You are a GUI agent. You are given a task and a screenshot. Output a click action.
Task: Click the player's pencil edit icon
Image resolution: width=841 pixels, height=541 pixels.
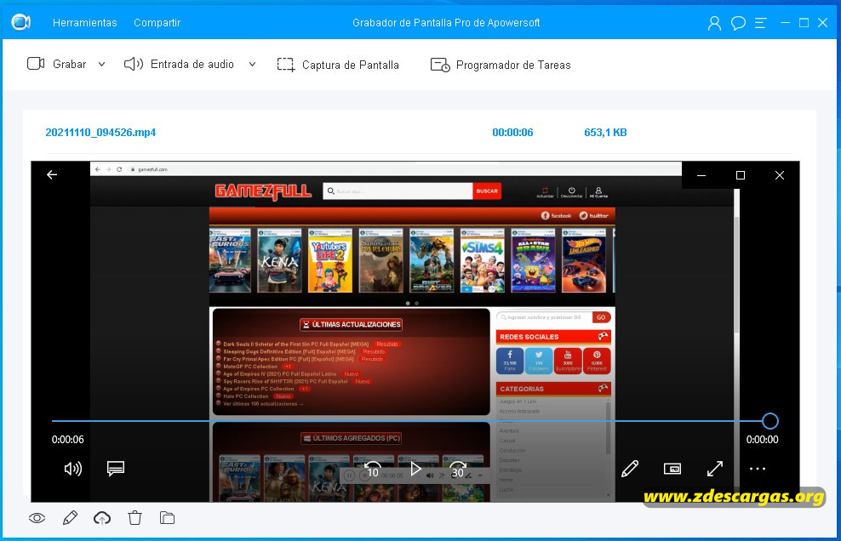(x=630, y=469)
